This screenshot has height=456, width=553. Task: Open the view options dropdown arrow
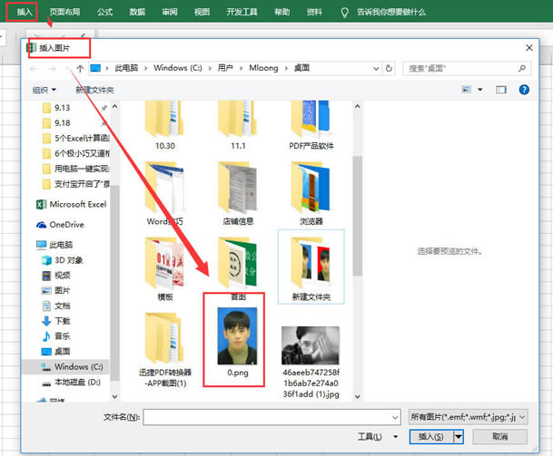point(480,90)
